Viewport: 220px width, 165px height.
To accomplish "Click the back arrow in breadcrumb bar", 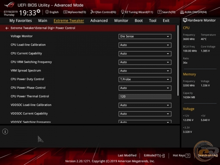I will 7,28.
